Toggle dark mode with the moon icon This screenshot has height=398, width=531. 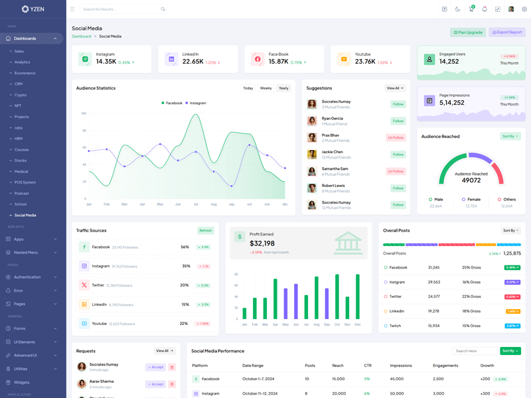pos(458,9)
